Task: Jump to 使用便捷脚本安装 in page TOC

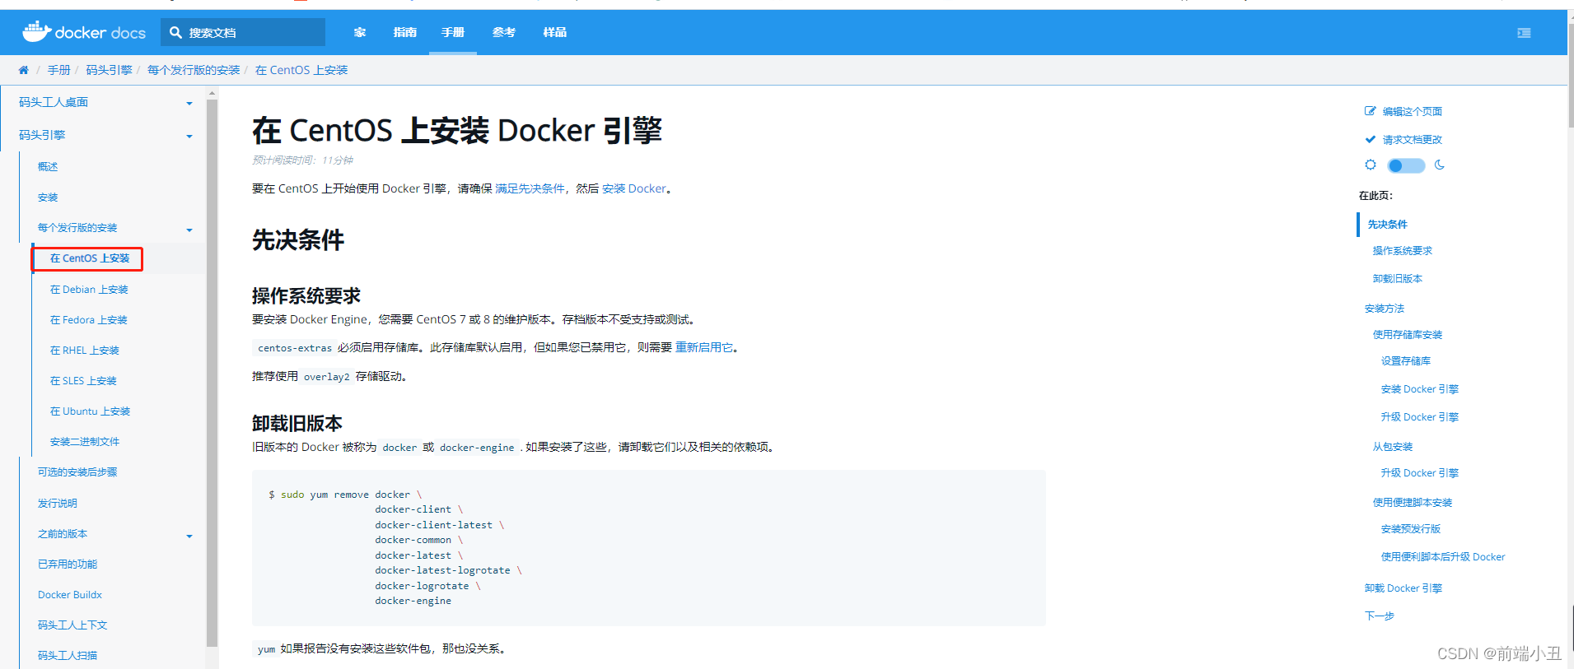Action: click(1413, 503)
